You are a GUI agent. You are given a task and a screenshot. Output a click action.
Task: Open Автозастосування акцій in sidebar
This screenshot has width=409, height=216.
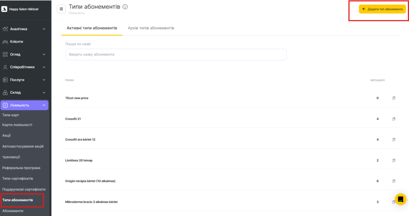point(23,146)
